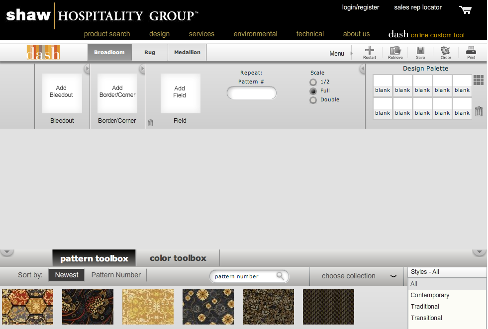Click the sales rep locator link
The width and height of the screenshot is (488, 329).
418,7
